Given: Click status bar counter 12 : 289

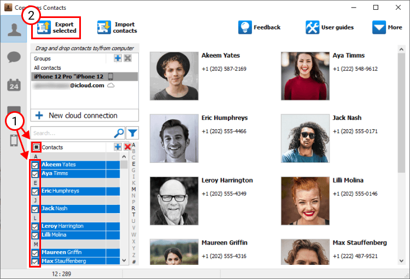Looking at the screenshot, I should (x=61, y=274).
